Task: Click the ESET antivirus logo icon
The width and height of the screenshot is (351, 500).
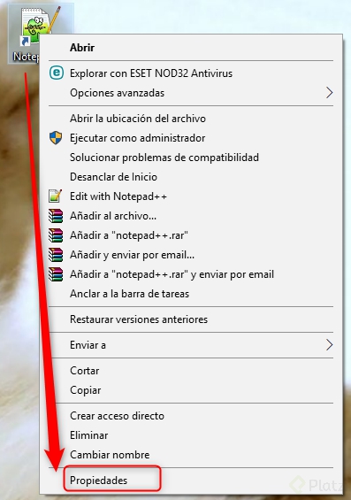Action: pos(57,73)
